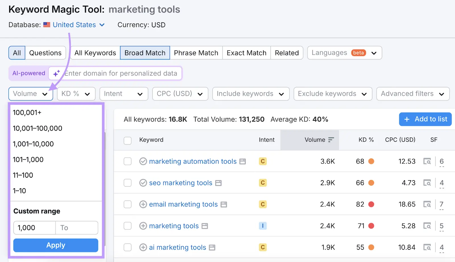Click Apply in the Volume filter panel

(x=55, y=245)
